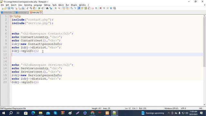206x116 pixels.
Task: Open the Encoding menu
Action: pyautogui.click(x=28, y=5)
